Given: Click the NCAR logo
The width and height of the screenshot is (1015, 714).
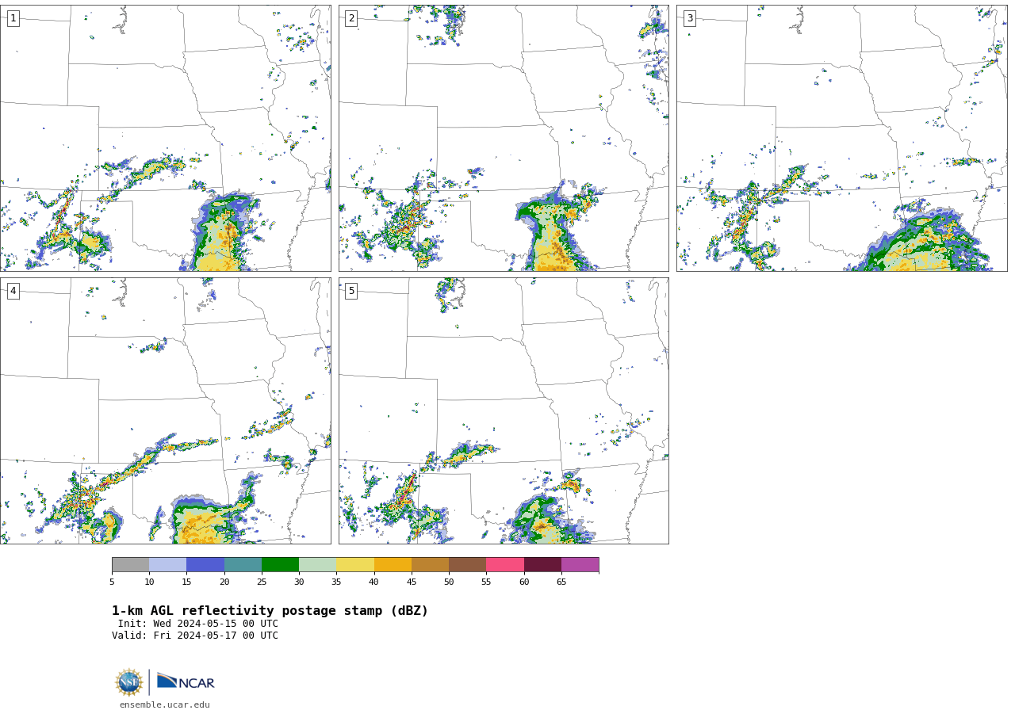Looking at the screenshot, I should point(186,682).
